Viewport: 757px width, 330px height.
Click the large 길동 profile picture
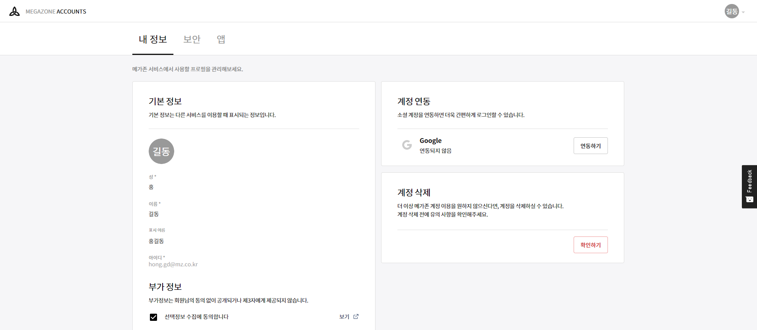[161, 151]
